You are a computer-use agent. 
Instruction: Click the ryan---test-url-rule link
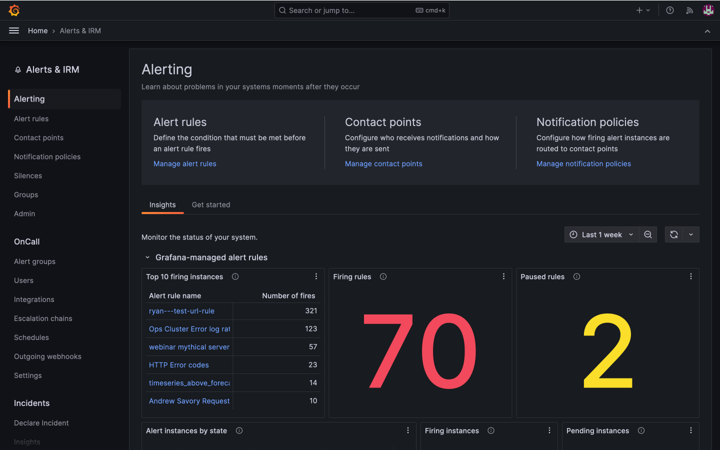click(x=181, y=310)
